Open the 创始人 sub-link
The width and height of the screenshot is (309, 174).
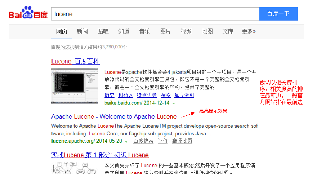tap(126, 95)
